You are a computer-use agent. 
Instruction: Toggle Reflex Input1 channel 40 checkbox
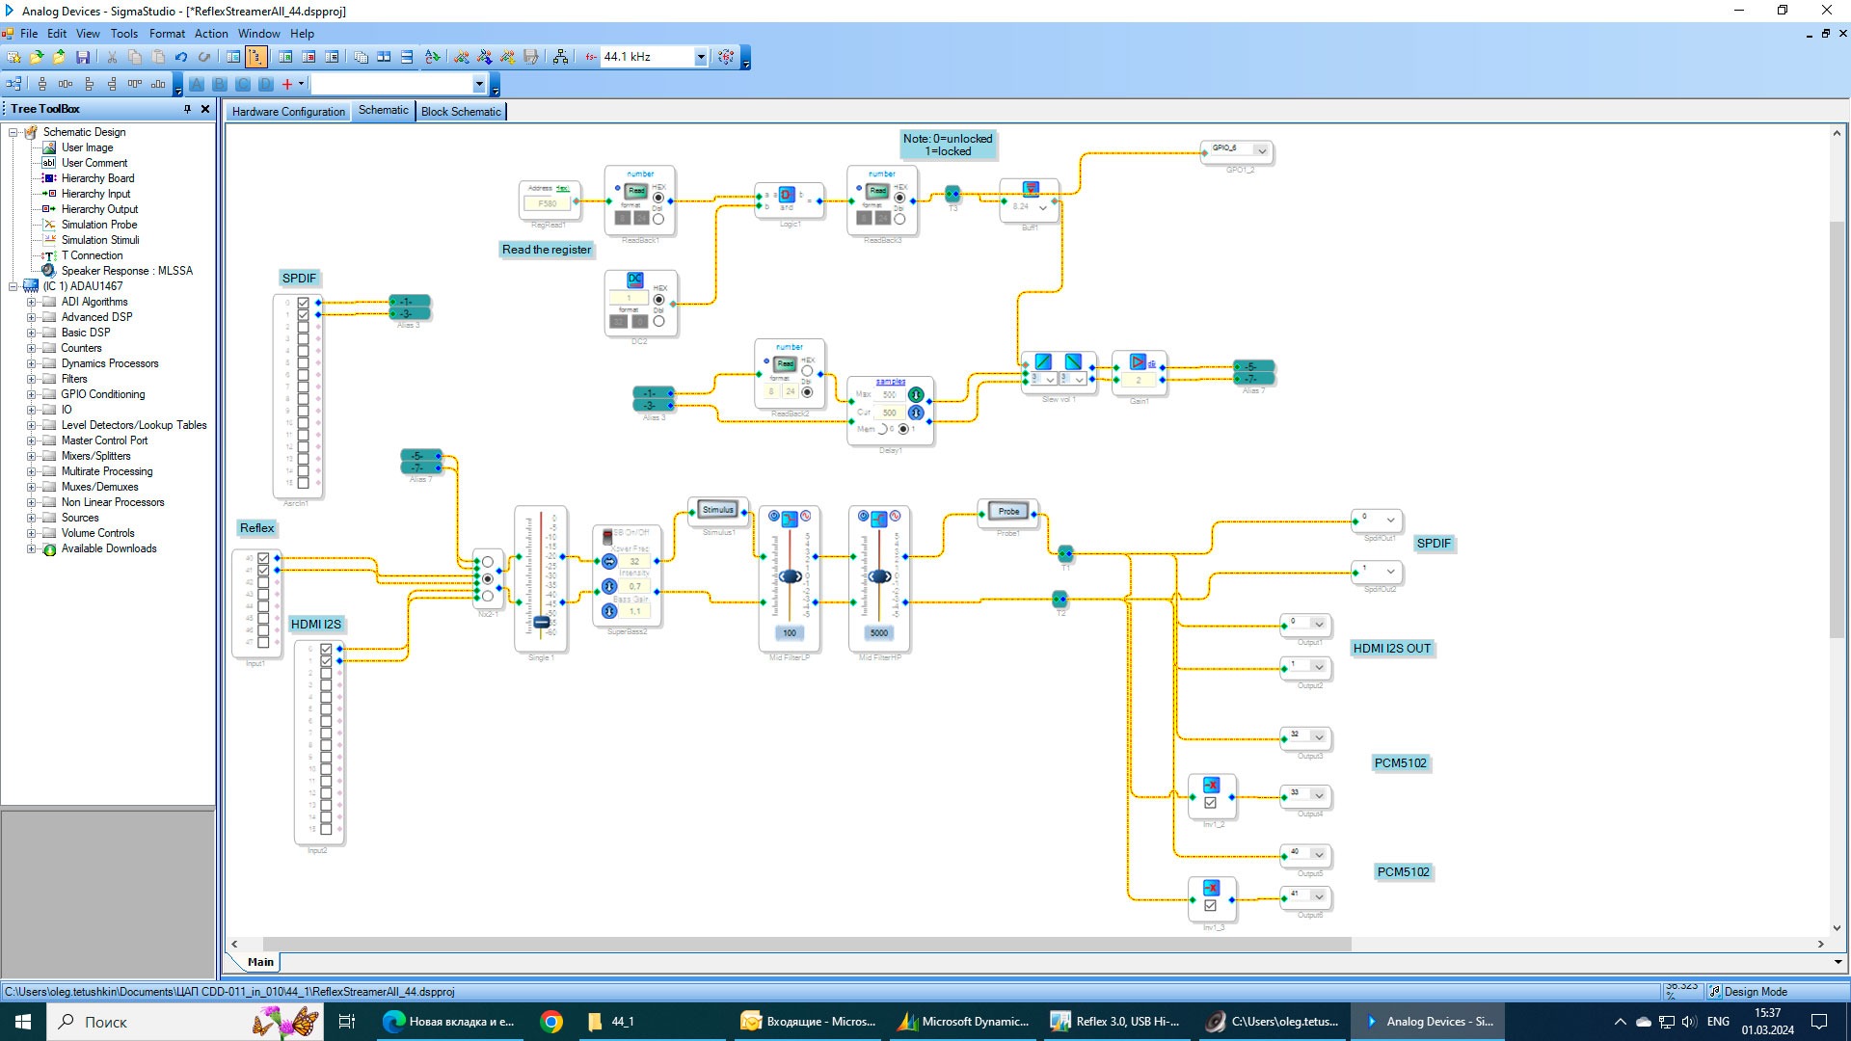tap(263, 558)
